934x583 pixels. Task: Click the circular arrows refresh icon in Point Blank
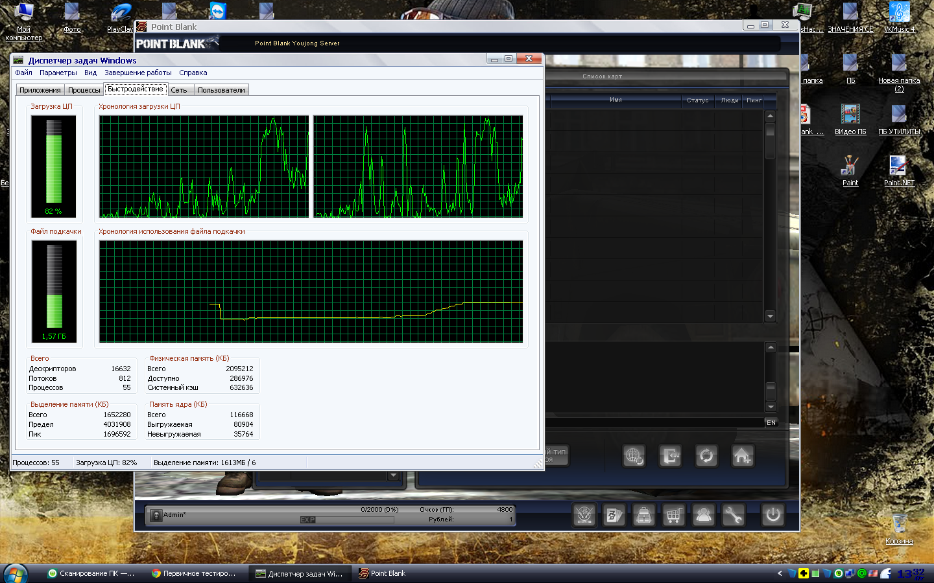(x=706, y=456)
